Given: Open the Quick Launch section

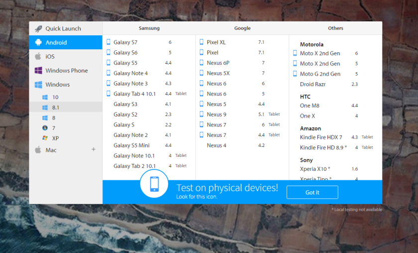Looking at the screenshot, I should coord(66,28).
